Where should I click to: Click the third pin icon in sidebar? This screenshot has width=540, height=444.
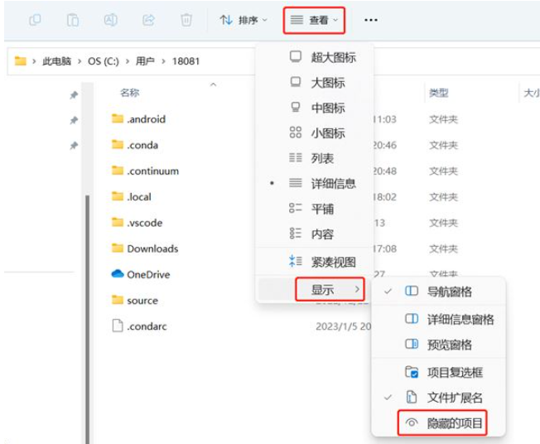(74, 145)
